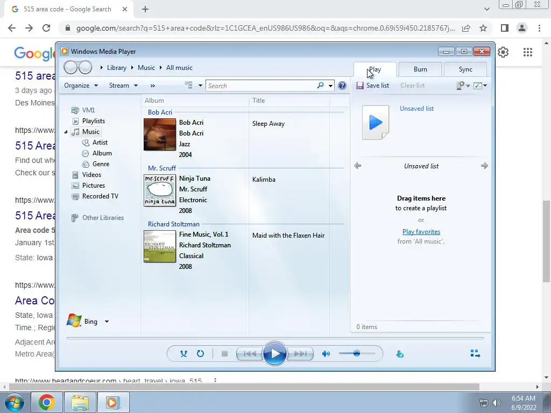Screen dimensions: 551x413
Task: Click the Unsaved list play thumbnail
Action: [376, 123]
